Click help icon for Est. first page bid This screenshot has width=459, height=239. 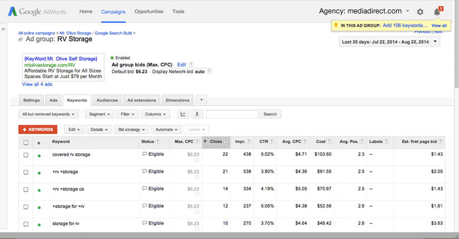tap(440, 142)
